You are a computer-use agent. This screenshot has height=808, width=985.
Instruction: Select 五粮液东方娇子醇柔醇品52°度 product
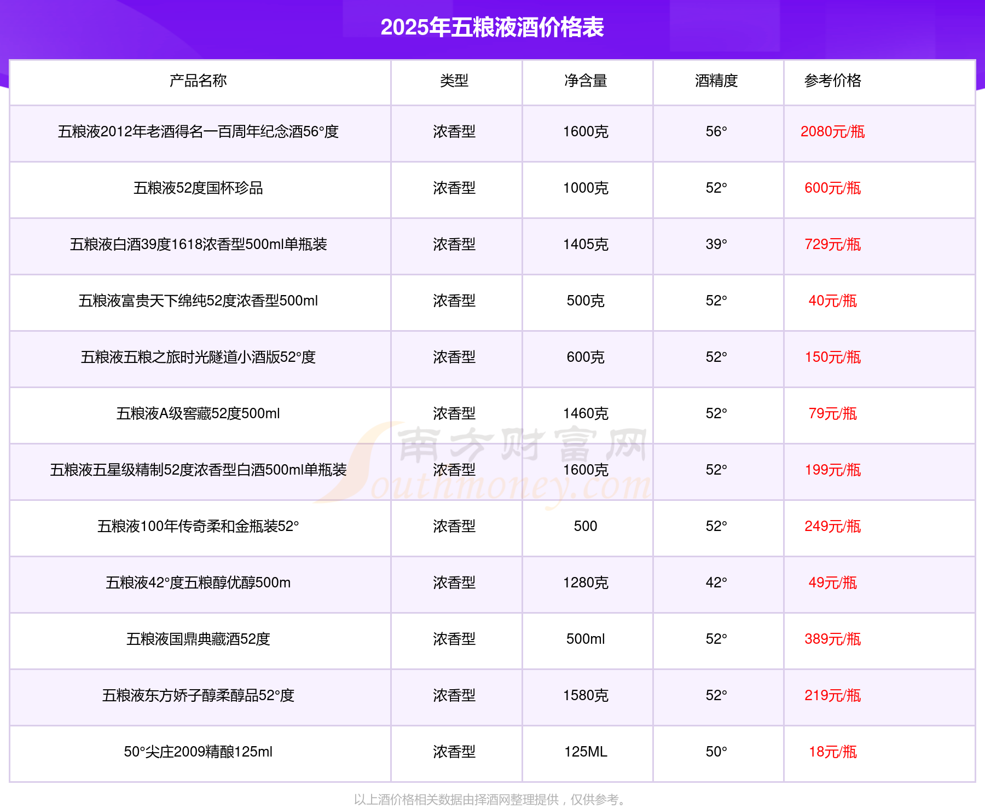click(x=198, y=696)
